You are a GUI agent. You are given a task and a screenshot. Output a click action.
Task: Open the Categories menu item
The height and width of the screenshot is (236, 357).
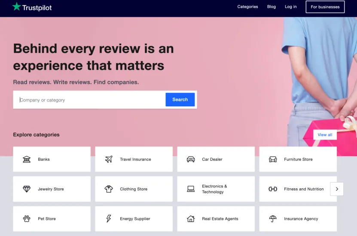[x=247, y=7]
